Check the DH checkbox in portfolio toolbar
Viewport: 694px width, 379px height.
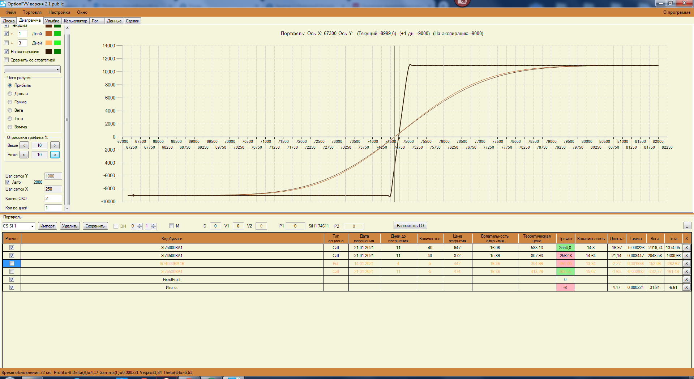116,226
